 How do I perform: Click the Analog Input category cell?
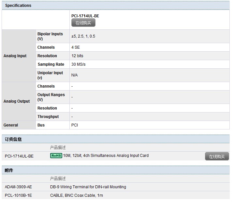point(19,56)
